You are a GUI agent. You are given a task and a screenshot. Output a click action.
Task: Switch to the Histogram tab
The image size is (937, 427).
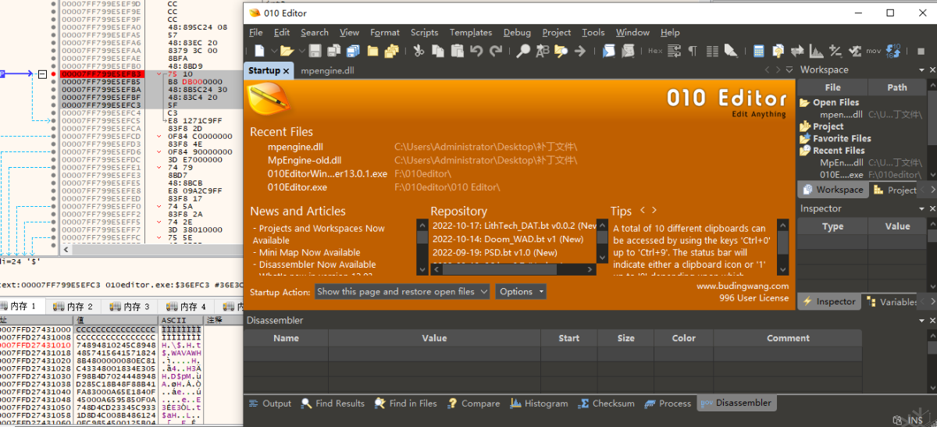(x=539, y=404)
